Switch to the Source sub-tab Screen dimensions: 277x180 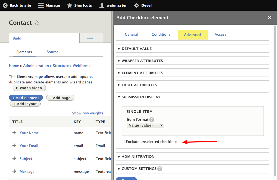(52, 52)
